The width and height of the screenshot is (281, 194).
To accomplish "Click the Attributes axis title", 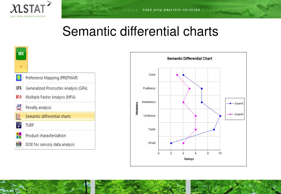I will [x=137, y=109].
